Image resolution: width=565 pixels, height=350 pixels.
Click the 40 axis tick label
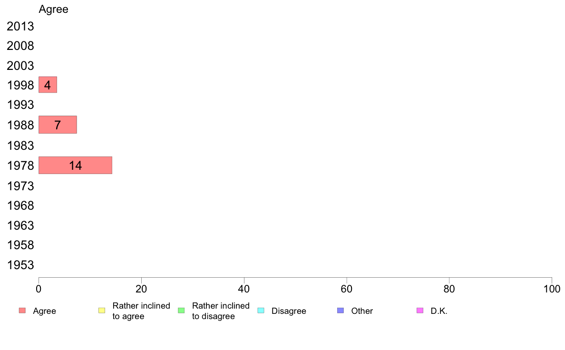(244, 289)
